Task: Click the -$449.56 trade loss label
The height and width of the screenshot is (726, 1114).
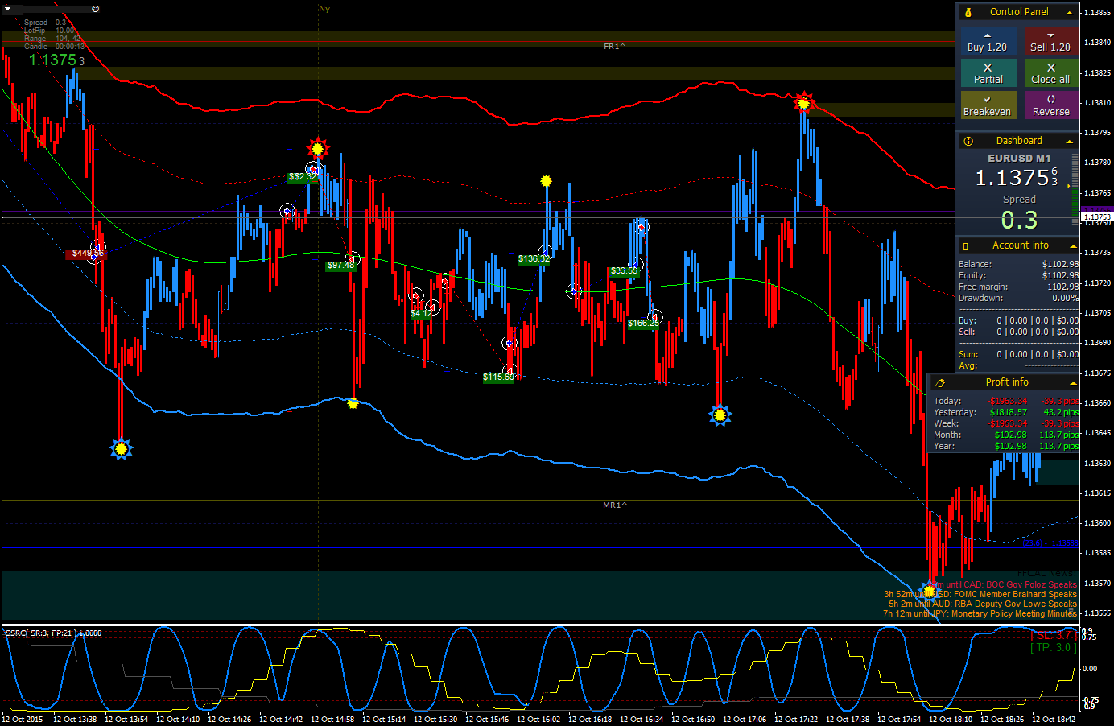Action: coord(86,254)
